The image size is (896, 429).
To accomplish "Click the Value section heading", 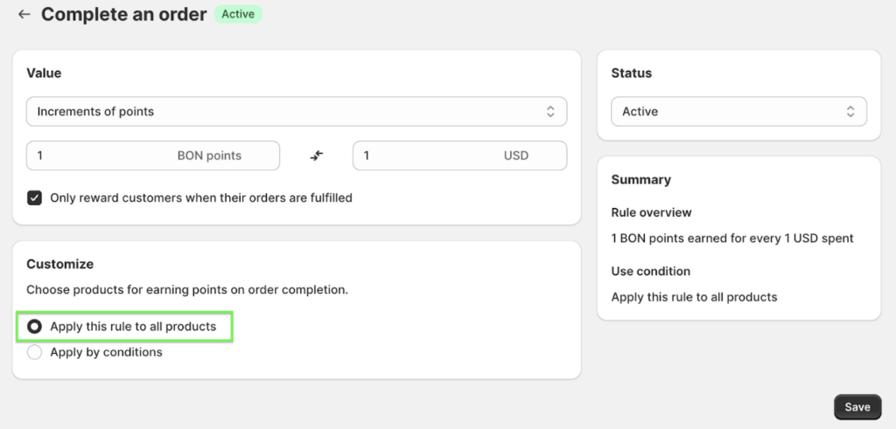I will (44, 73).
